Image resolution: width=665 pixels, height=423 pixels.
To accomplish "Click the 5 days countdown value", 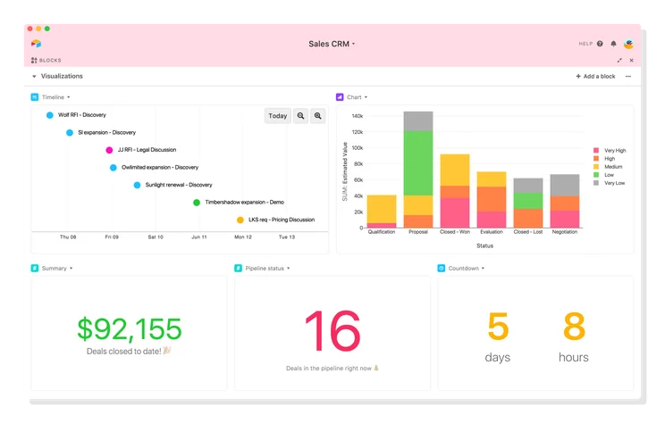I will 498,326.
